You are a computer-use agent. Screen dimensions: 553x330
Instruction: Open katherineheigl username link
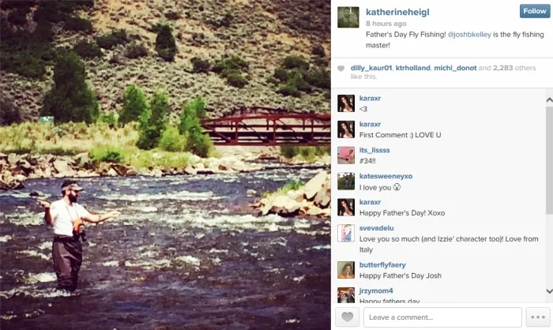397,12
